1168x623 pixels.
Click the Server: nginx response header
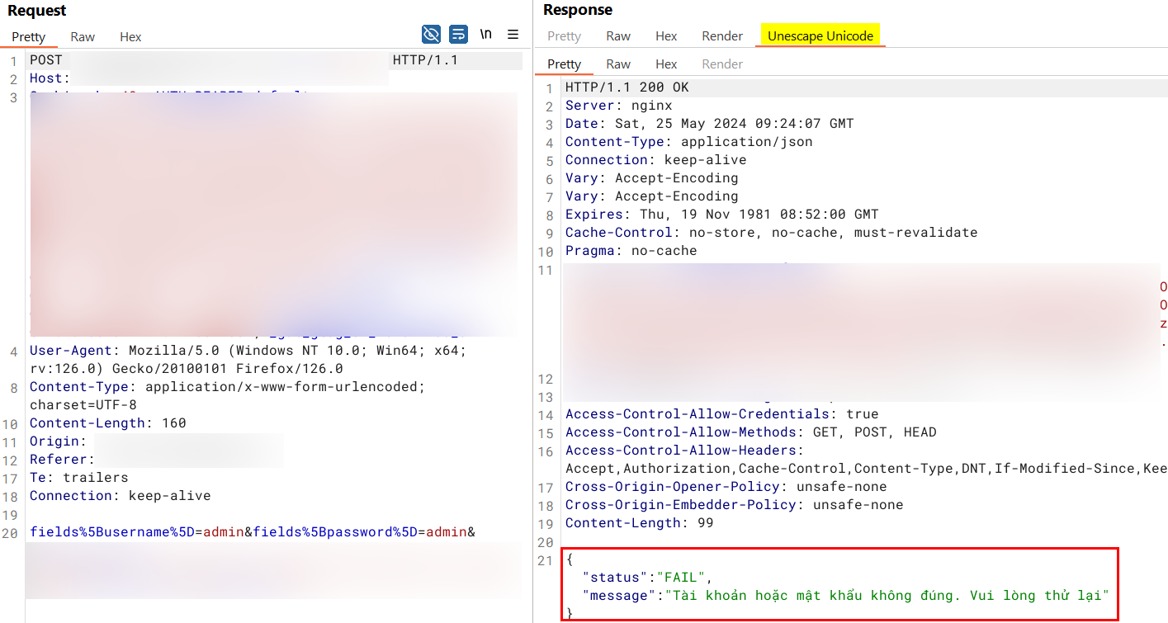(x=619, y=106)
